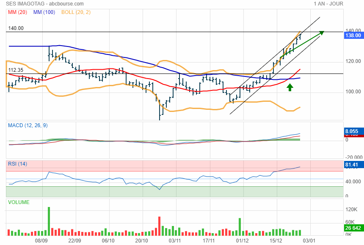This screenshot has width=364, height=245.
Task: Click the 112.35 support line label
Action: click(16, 70)
